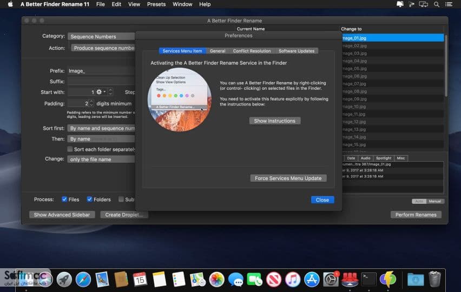461x292 pixels.
Task: Switch to the Conflict Resolution tab
Action: (252, 51)
